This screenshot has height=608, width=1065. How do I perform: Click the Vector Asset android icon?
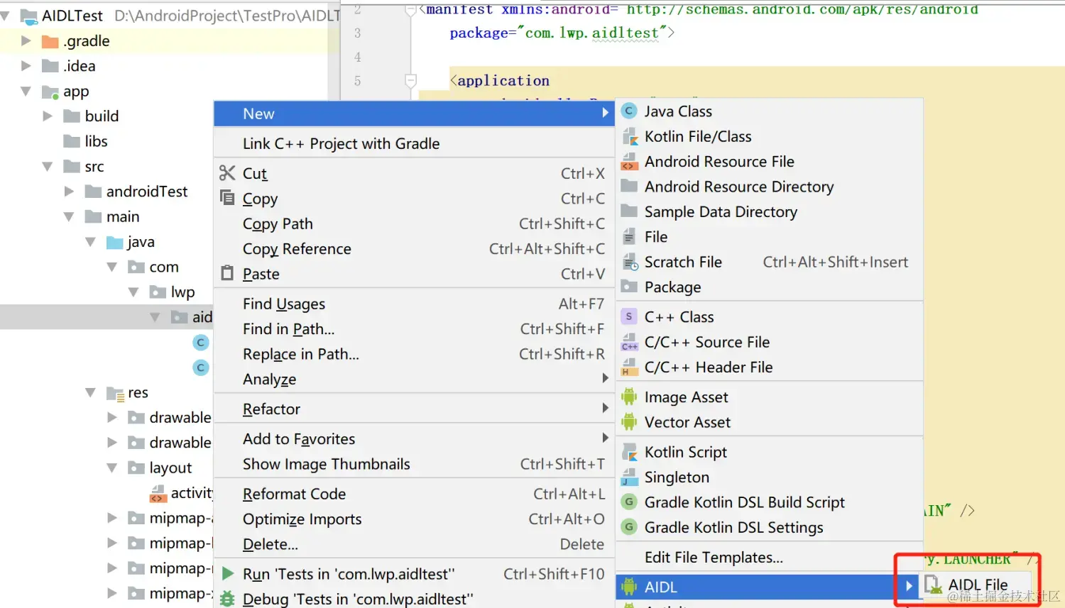(629, 422)
